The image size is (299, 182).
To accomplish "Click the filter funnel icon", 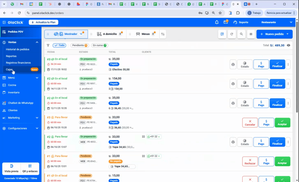I will pos(48,45).
